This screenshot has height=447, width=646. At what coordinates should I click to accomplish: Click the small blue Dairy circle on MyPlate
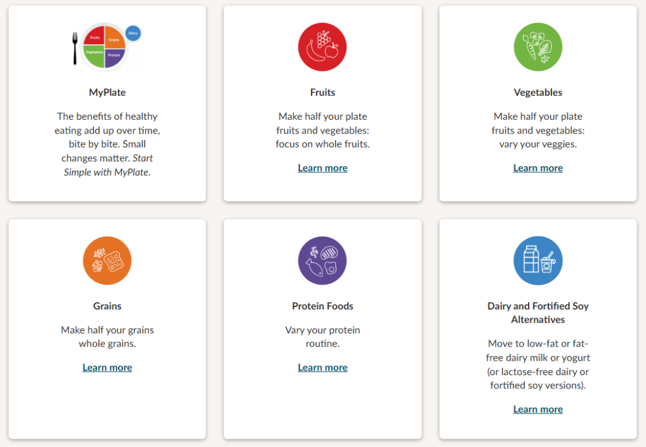click(133, 33)
